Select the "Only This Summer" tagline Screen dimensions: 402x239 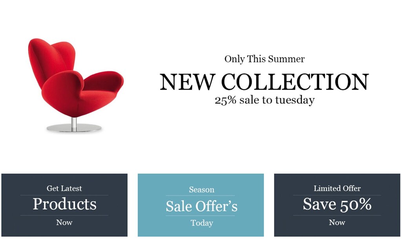pos(265,59)
